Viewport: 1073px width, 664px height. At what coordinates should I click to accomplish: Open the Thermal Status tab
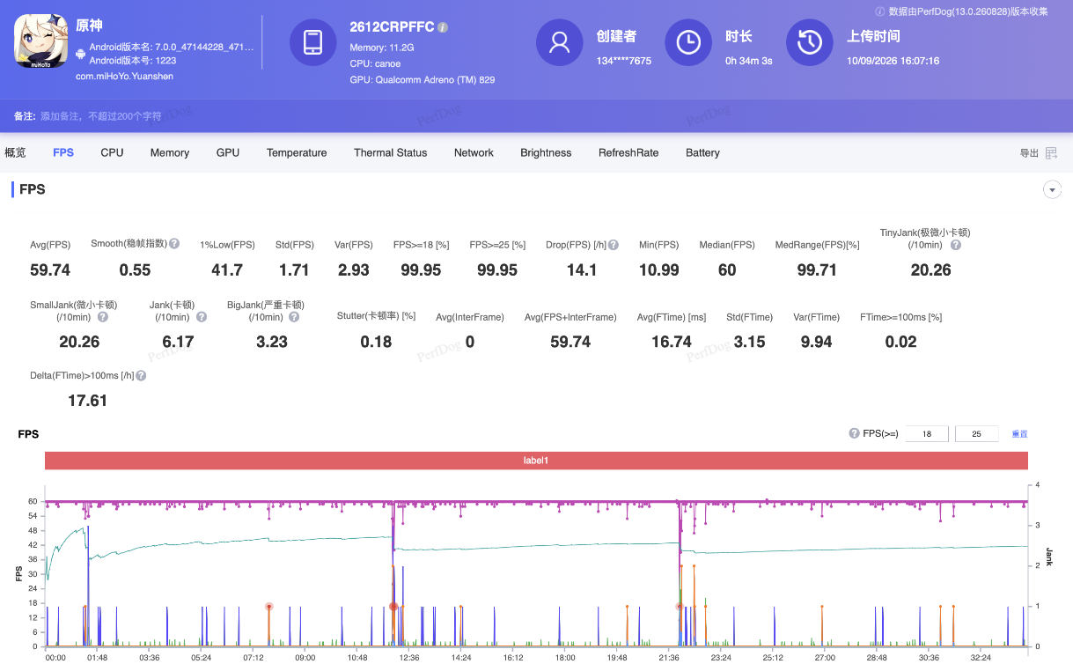tap(390, 152)
